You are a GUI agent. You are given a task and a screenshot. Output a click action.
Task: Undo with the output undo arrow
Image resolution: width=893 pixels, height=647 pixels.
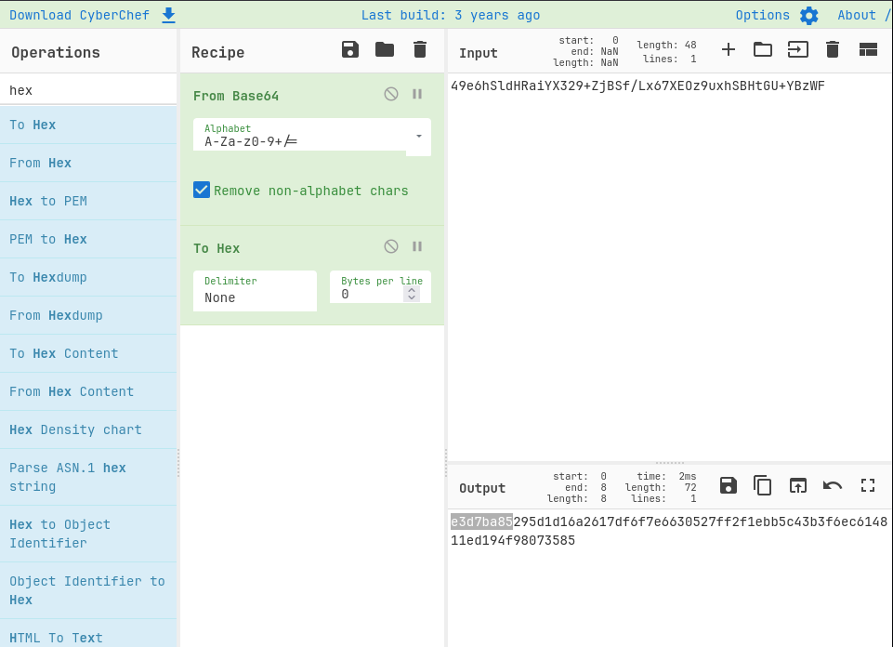[833, 485]
